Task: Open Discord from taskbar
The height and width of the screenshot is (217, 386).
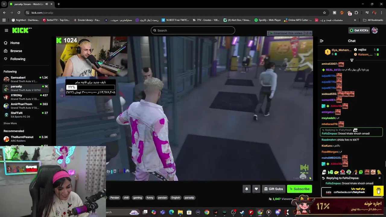Action: pyautogui.click(x=277, y=212)
